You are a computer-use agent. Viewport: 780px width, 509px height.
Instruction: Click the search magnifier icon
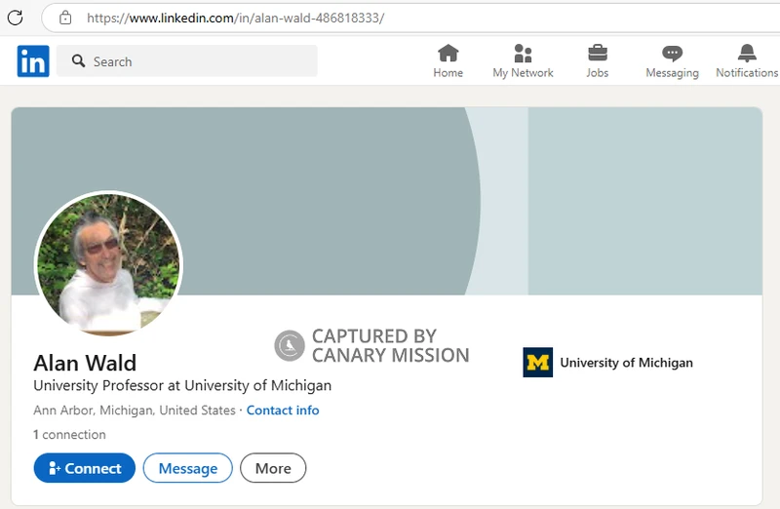click(x=78, y=60)
